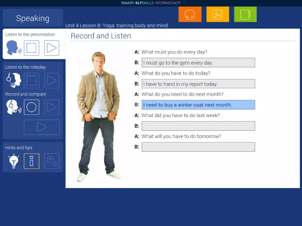The height and width of the screenshot is (226, 302).
Task: Click the two-heads roleplay icon
Action: coord(14,80)
